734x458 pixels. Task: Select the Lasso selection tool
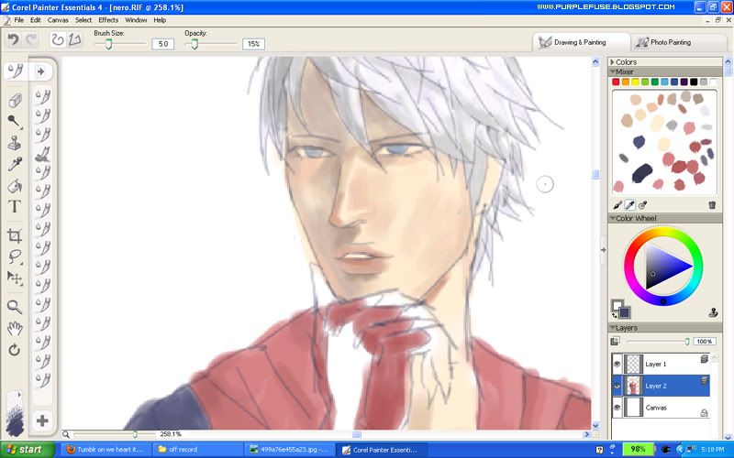pyautogui.click(x=15, y=256)
